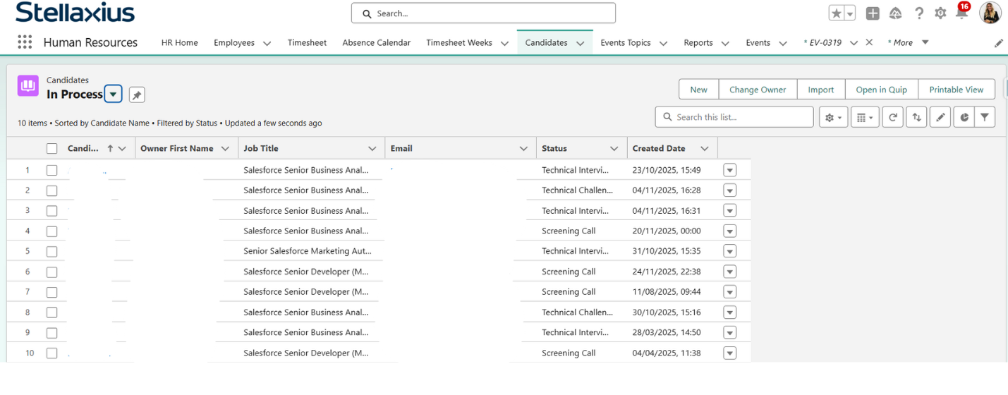Open the App Launcher grid icon
This screenshot has width=1008, height=395.
pyautogui.click(x=25, y=42)
